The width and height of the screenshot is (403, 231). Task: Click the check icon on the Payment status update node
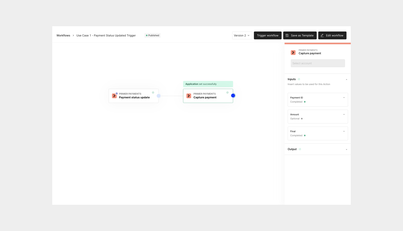(x=153, y=92)
